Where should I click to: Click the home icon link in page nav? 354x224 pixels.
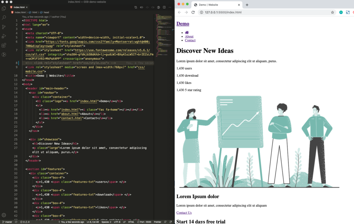187,32
